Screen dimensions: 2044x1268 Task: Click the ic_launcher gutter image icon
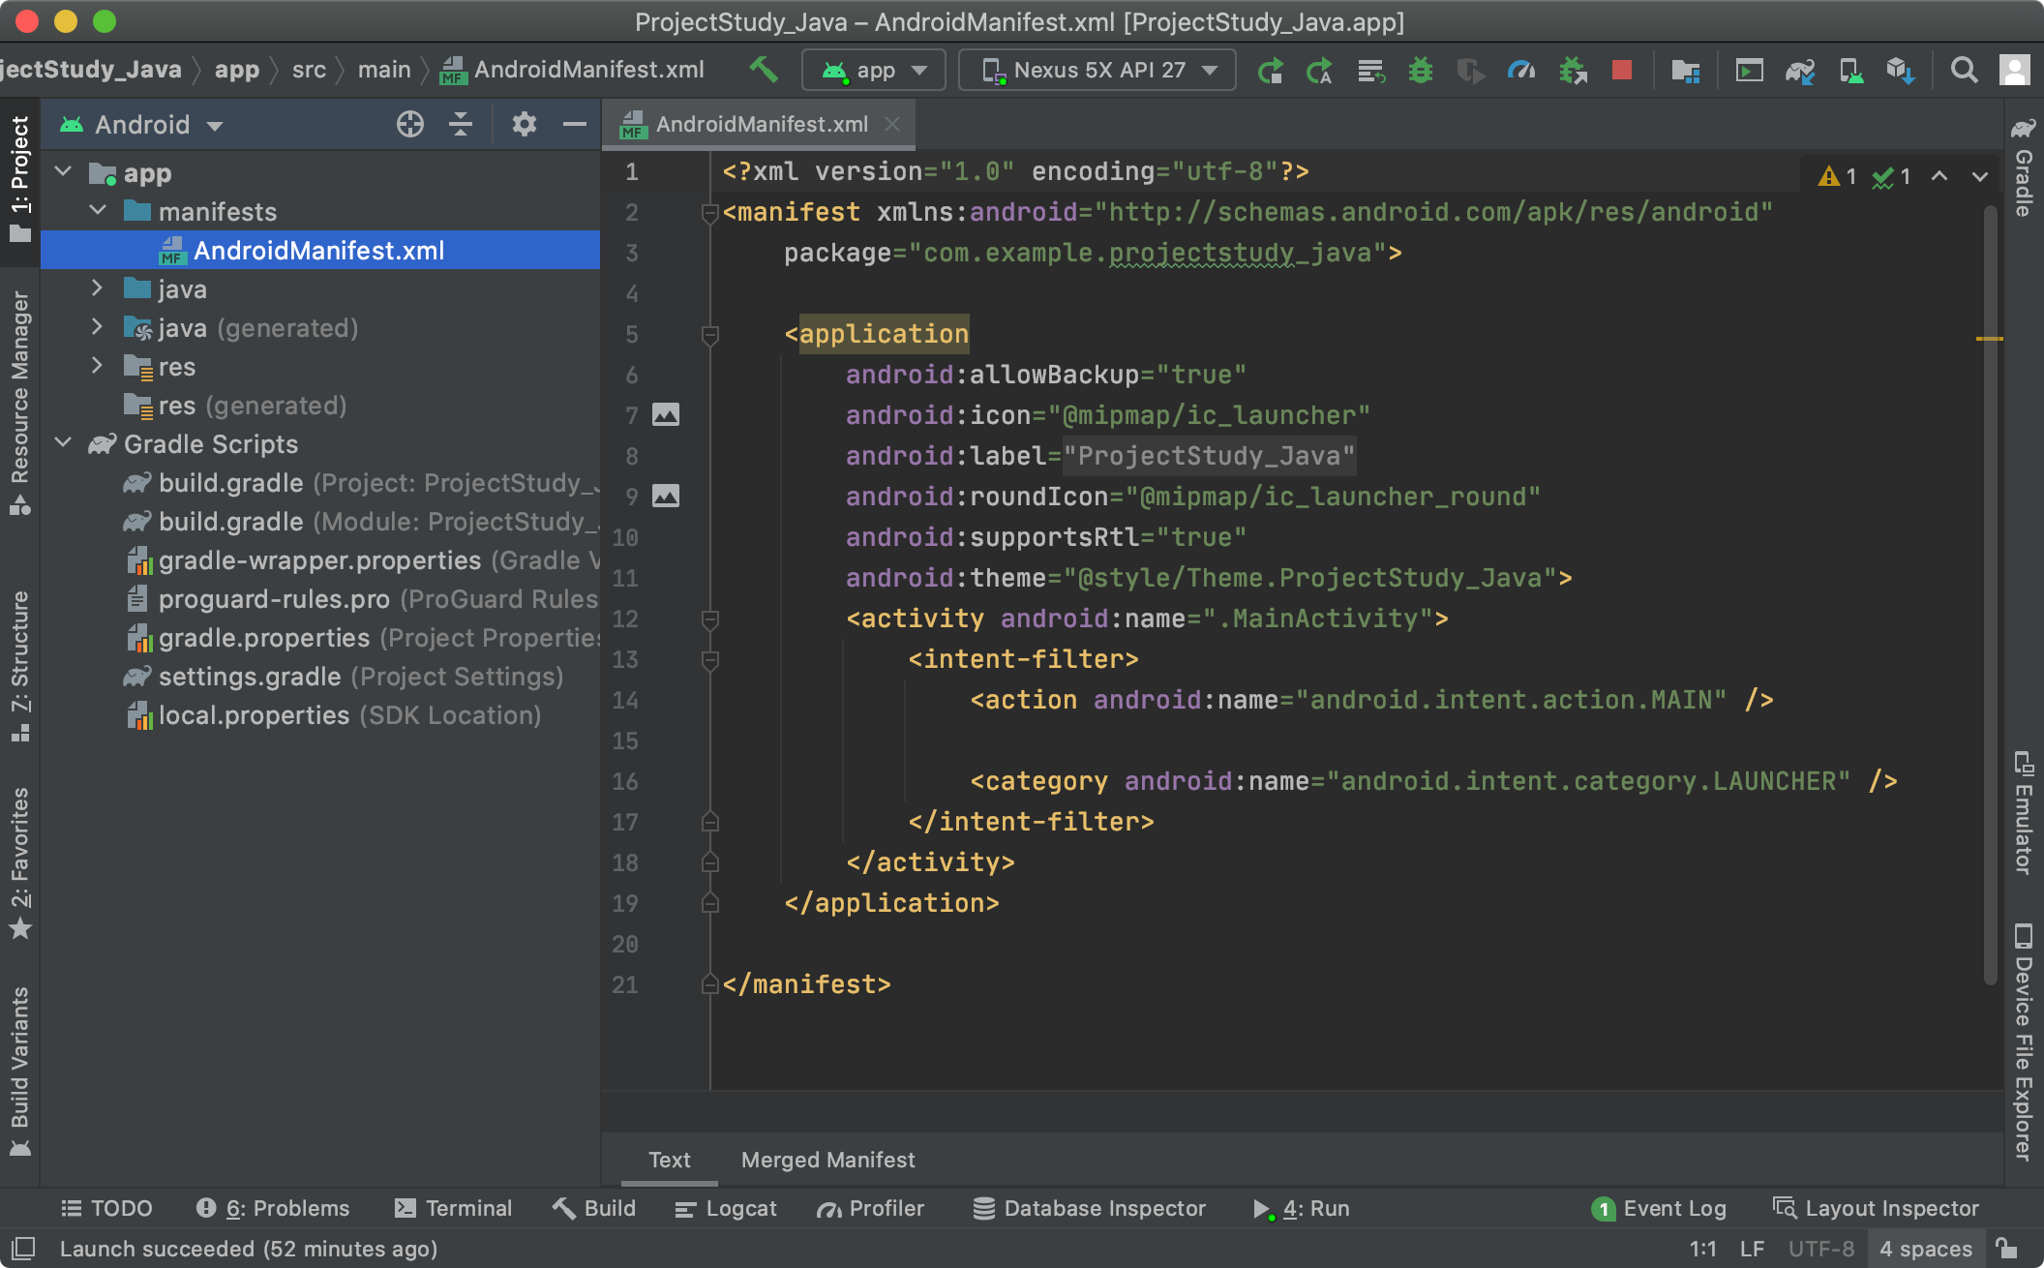coord(666,415)
